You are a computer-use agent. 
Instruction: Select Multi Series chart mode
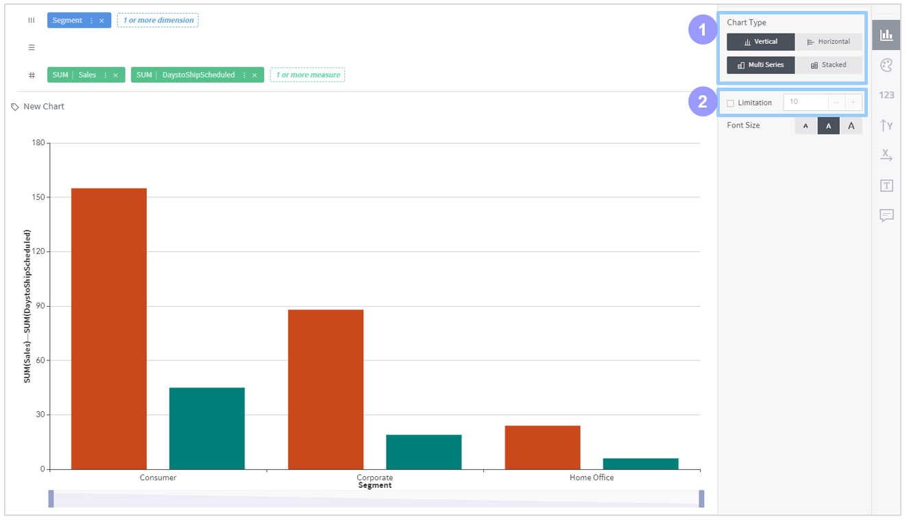pos(760,65)
